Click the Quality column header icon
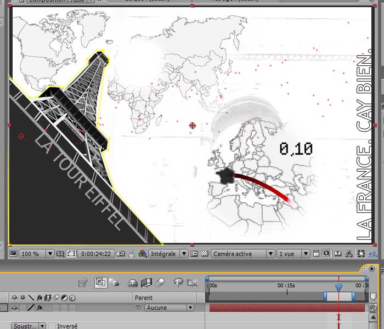384x329 pixels. coord(31,298)
